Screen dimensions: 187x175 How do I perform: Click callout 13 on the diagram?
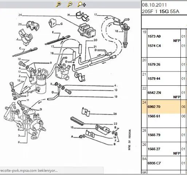pyautogui.click(x=116, y=90)
